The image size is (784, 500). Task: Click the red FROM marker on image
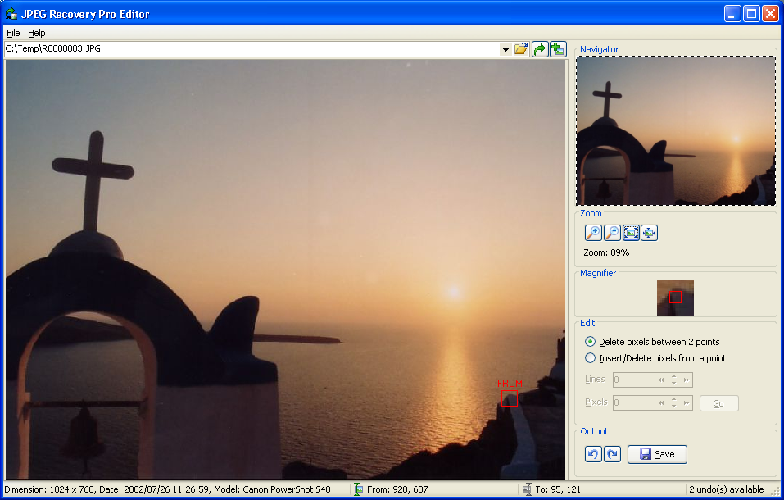[x=509, y=398]
